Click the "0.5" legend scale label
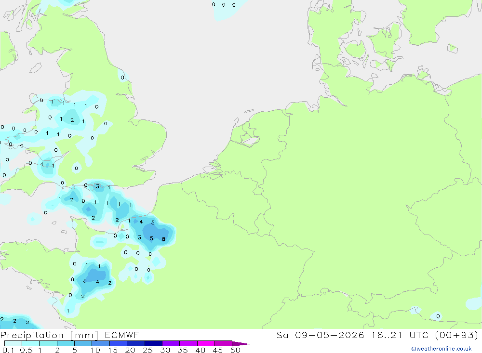The width and height of the screenshot is (482, 353). (26, 350)
